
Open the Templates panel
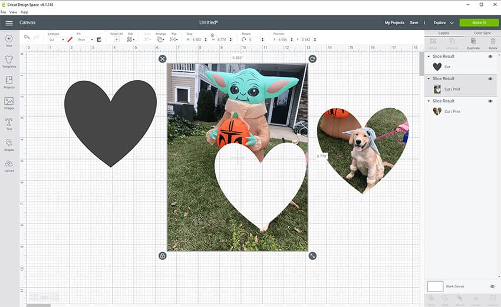pyautogui.click(x=9, y=60)
